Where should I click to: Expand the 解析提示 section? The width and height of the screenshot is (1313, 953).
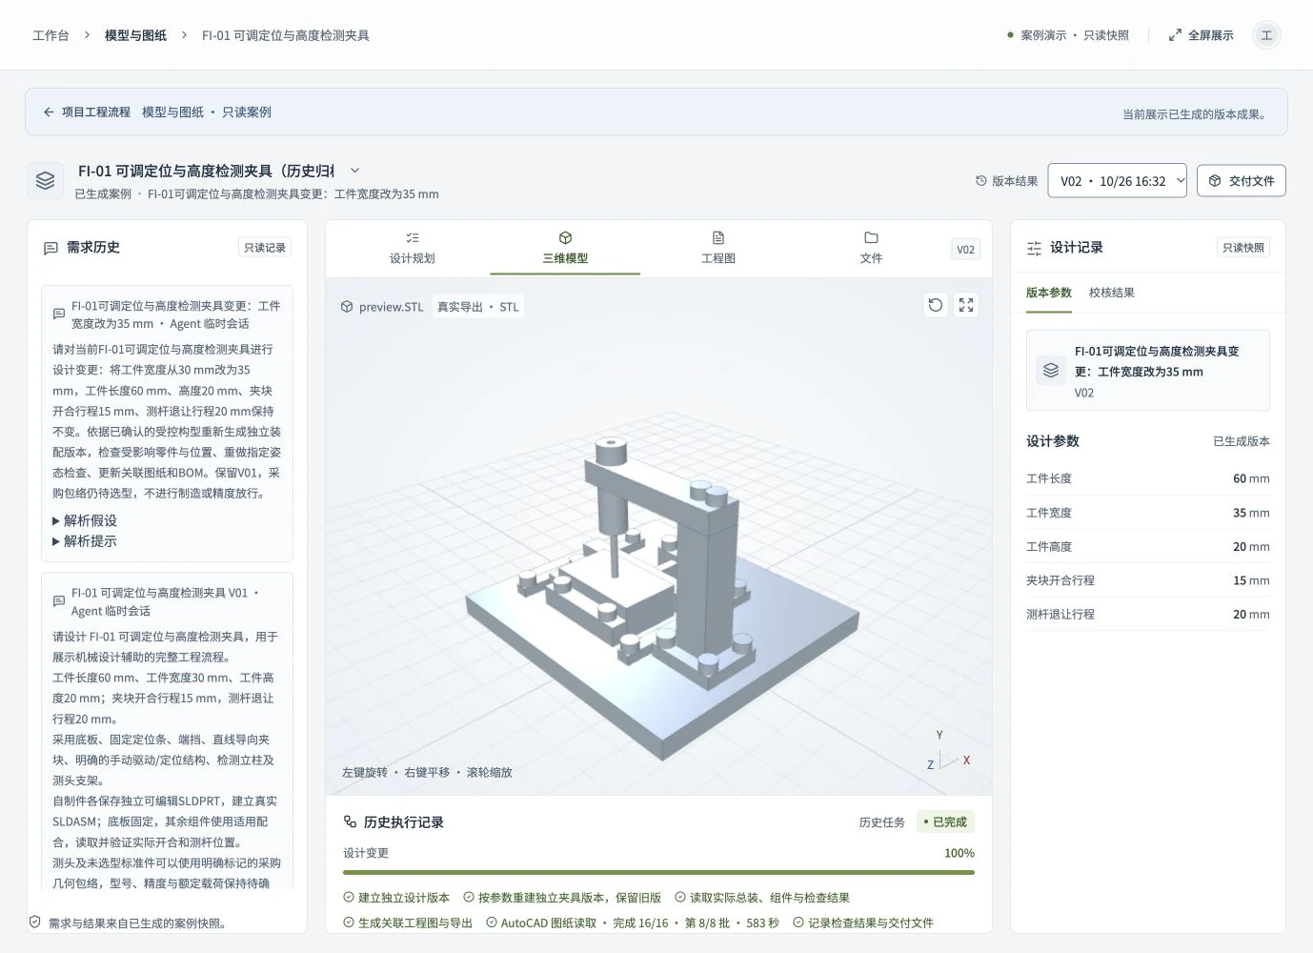(x=85, y=541)
